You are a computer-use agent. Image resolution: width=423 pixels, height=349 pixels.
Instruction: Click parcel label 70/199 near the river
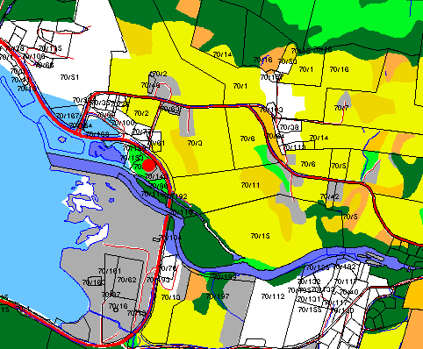point(225,276)
